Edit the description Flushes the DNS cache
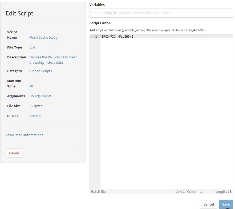 coord(53,60)
